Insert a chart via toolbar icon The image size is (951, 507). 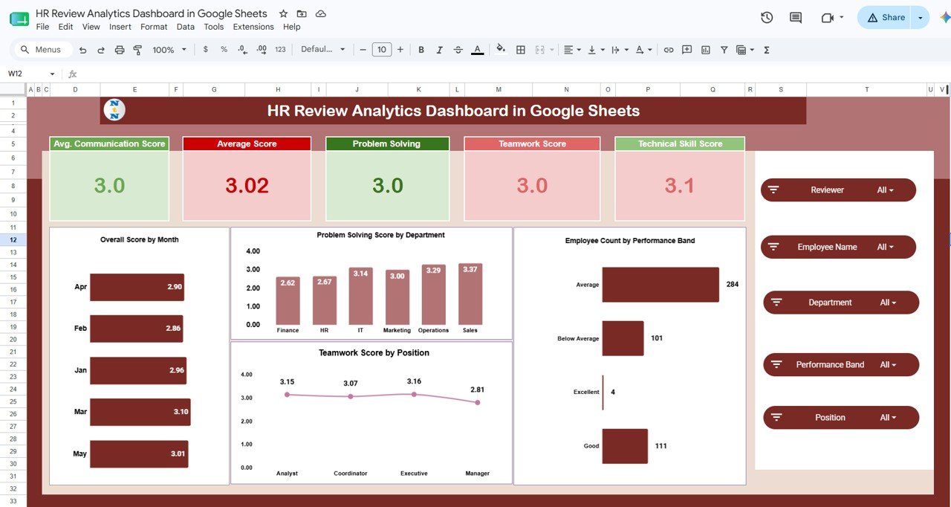pos(705,50)
